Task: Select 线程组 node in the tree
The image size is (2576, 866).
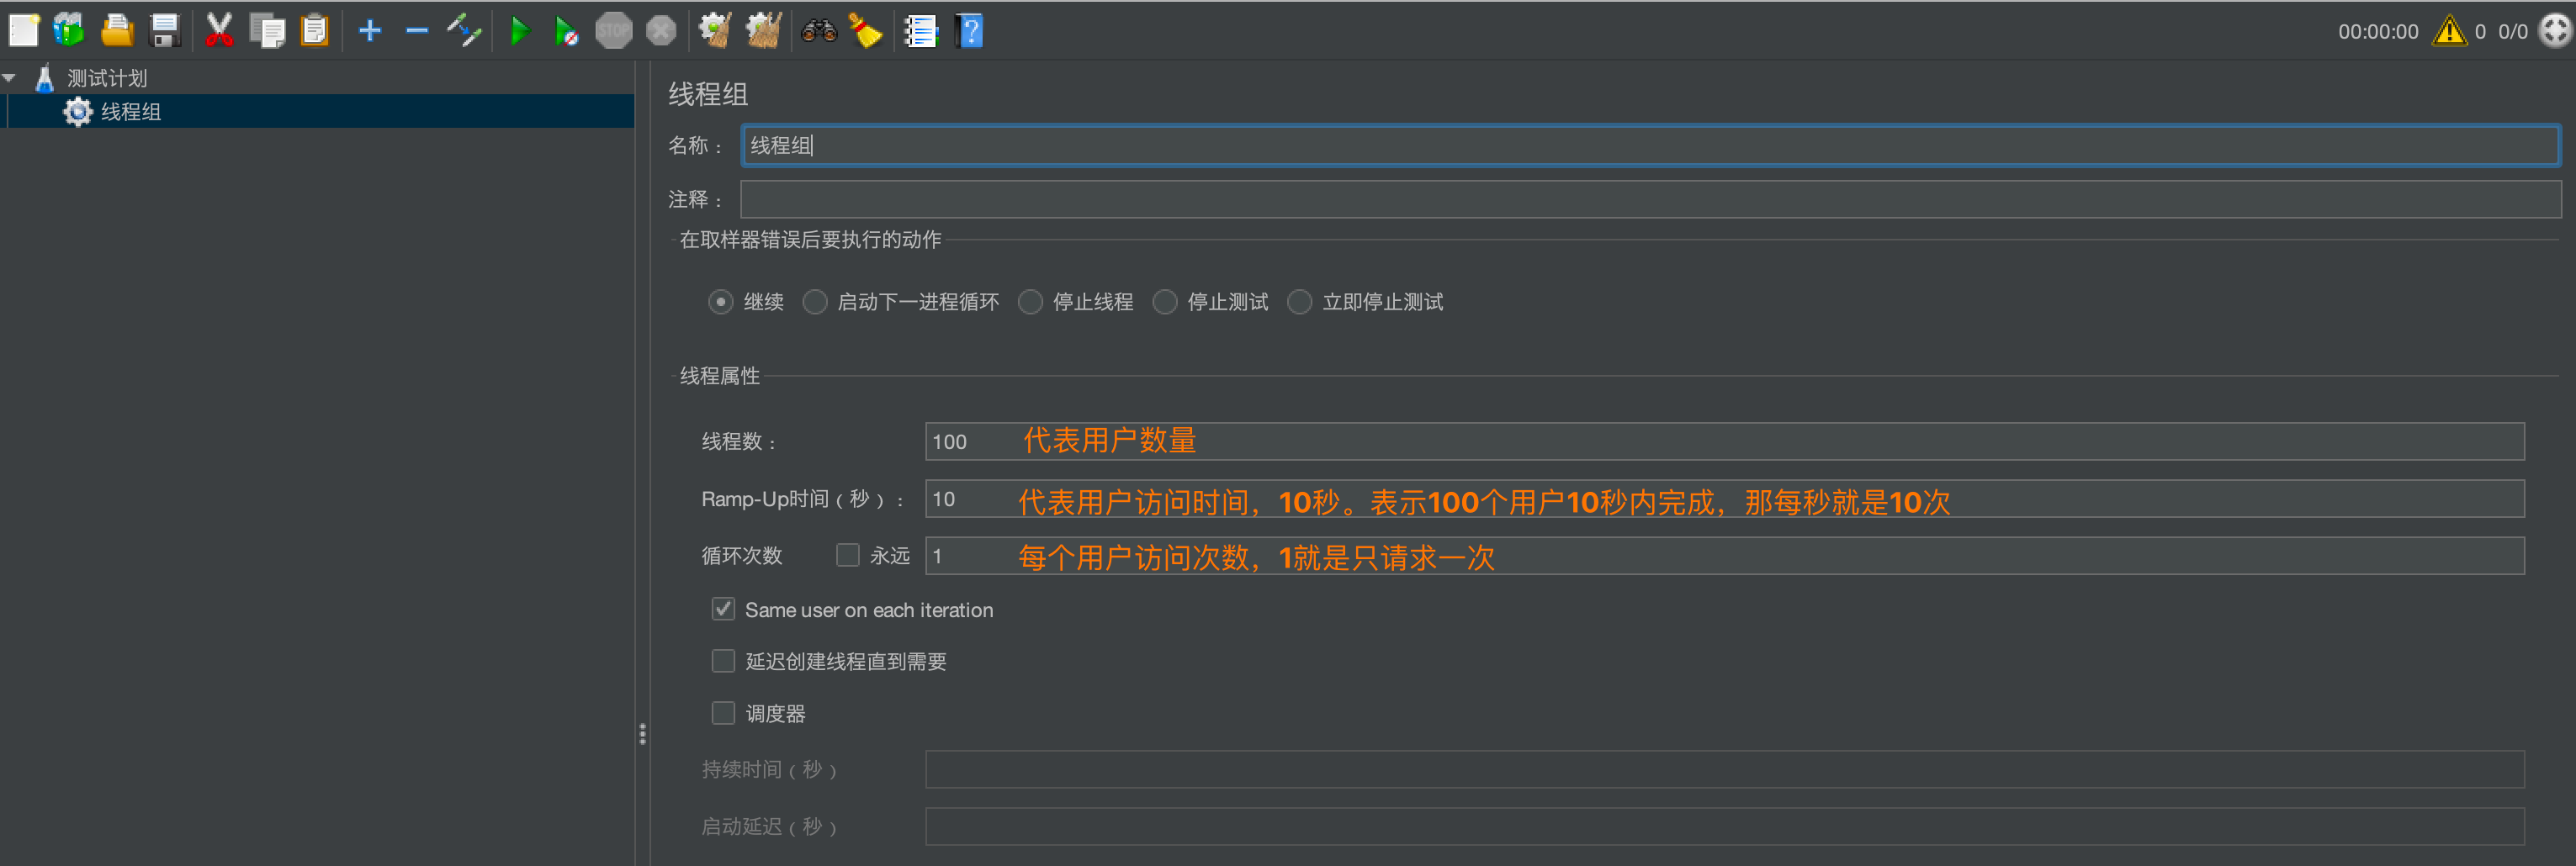Action: [131, 112]
